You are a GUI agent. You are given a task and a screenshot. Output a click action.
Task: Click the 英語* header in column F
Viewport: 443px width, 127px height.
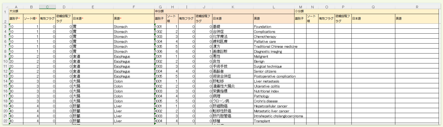(x=134, y=19)
